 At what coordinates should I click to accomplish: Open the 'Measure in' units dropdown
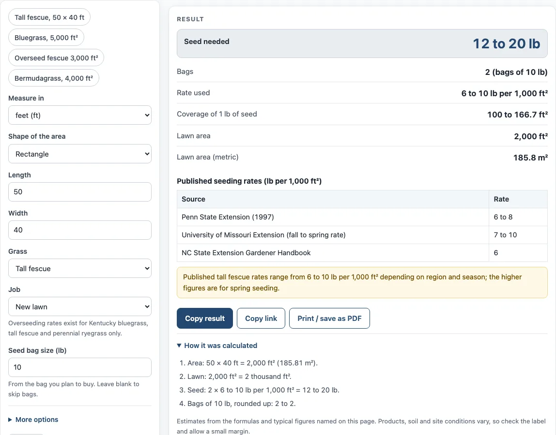80,115
